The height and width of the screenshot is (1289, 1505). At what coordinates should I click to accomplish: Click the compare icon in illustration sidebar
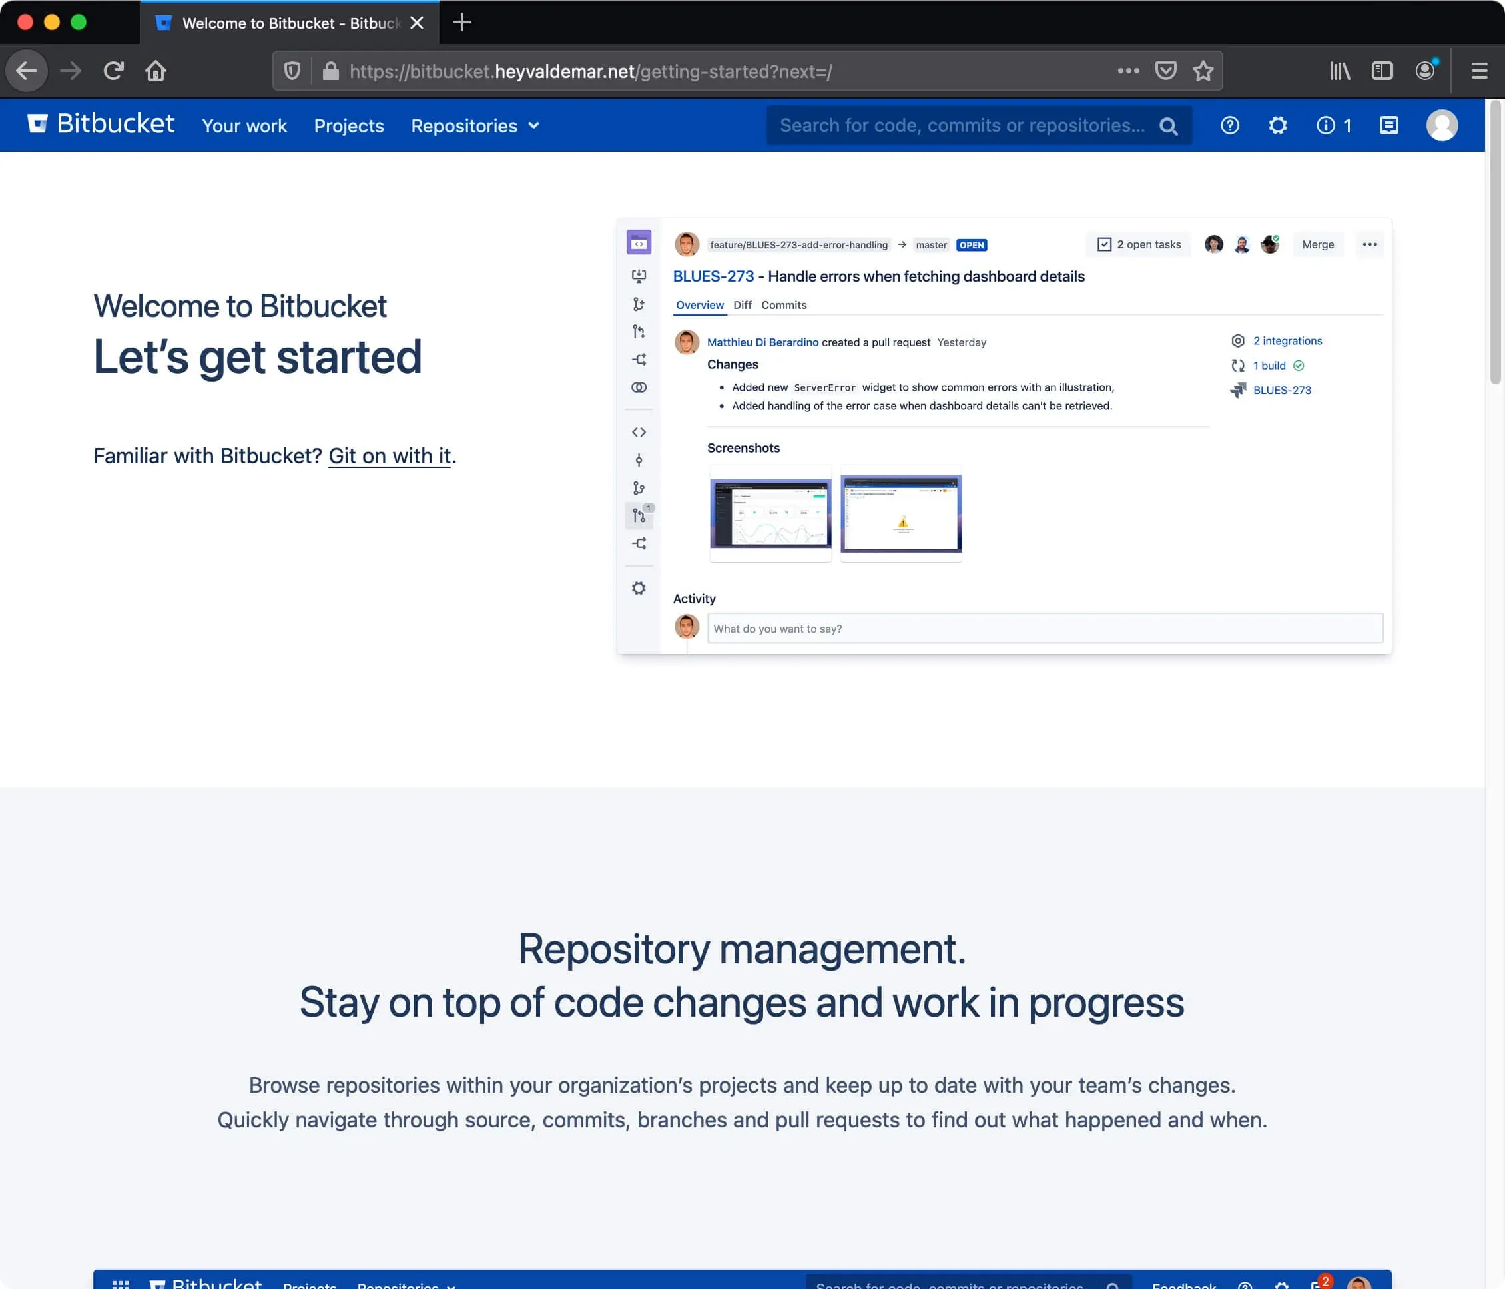pyautogui.click(x=639, y=387)
